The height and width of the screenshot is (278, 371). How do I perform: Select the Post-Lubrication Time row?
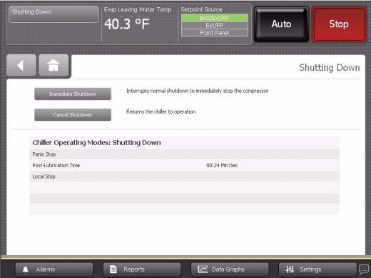coord(185,165)
